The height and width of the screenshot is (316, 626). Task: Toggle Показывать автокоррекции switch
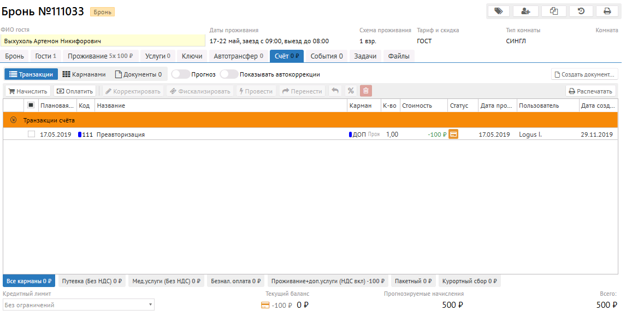(229, 74)
